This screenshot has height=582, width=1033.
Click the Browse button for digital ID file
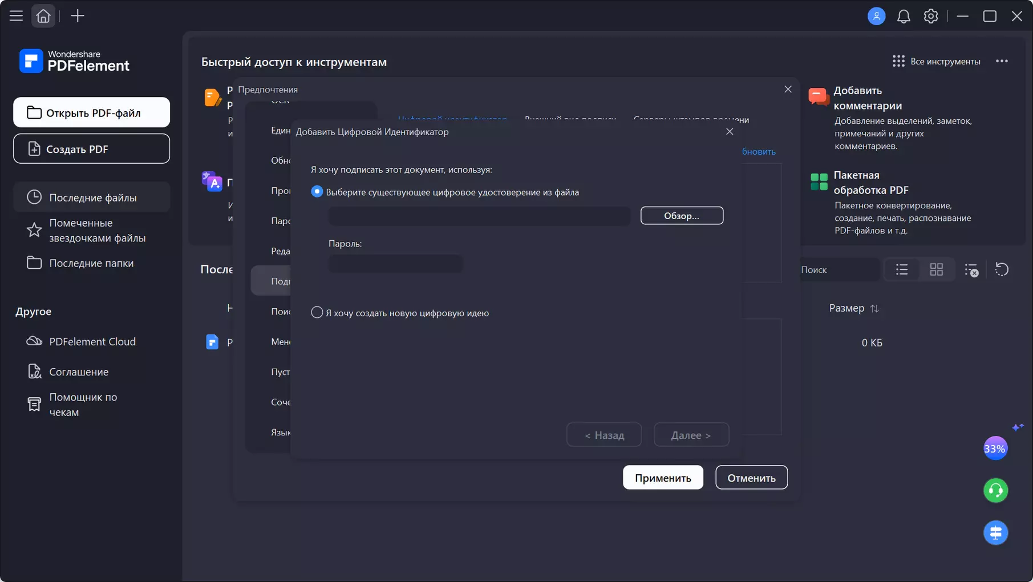[x=682, y=216]
